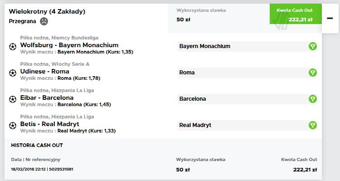Click the sad face Przegrana icon
Viewport: 340px width, 181px height.
44,21
